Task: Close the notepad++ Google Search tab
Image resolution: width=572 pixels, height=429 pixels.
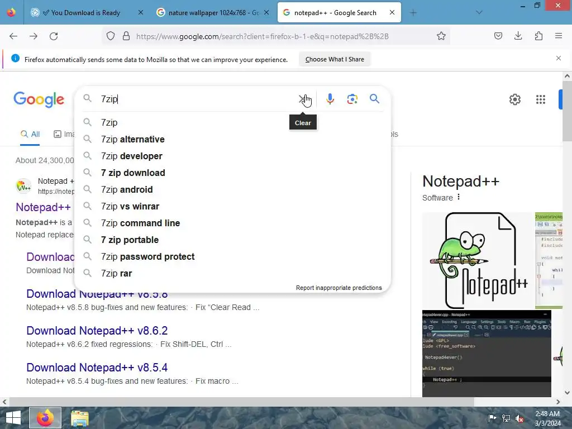Action: (392, 12)
